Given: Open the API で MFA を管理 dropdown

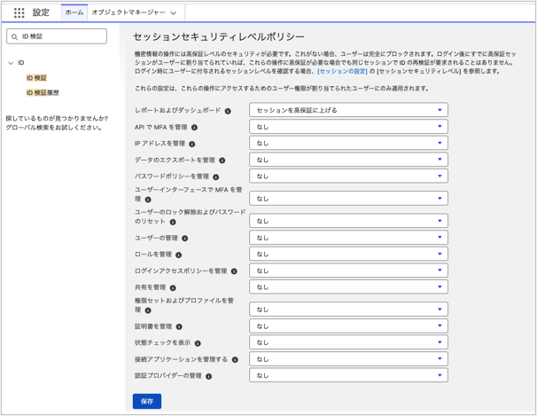Looking at the screenshot, I should click(x=348, y=127).
